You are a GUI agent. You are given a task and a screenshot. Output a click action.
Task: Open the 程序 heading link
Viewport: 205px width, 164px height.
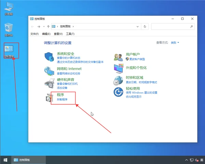pos(60,95)
